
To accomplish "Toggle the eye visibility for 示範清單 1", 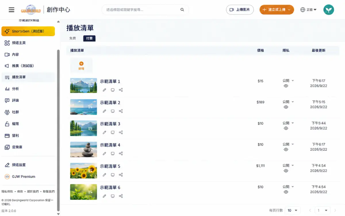I will [286, 86].
